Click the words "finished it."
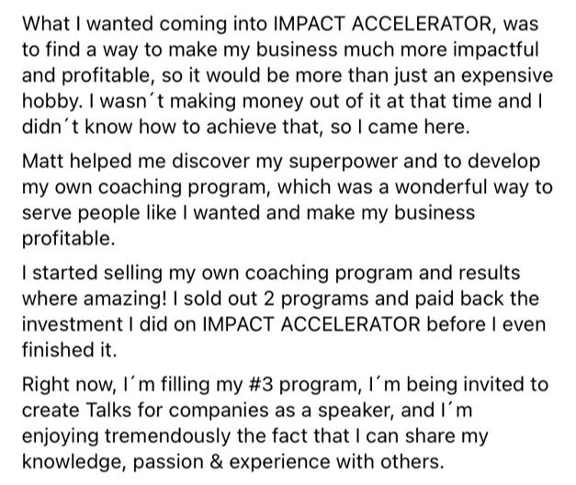The width and height of the screenshot is (576, 485). click(x=70, y=350)
